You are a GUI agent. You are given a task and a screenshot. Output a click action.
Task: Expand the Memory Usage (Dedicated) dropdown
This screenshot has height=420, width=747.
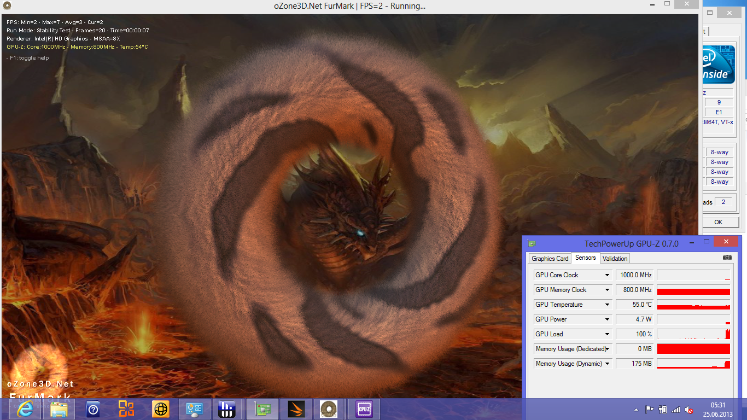(607, 349)
